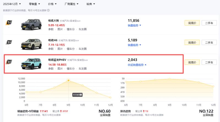Screen dimensions: 220x122
Task: Expand 销量趋势 under 5,189 sales
Action: click(134, 45)
